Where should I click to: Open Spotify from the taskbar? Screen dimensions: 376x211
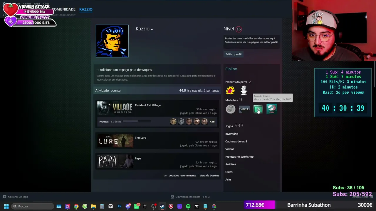pyautogui.click(x=188, y=206)
